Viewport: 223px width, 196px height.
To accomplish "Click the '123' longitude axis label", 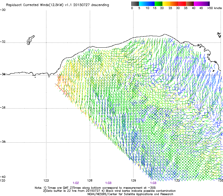I will pos(46,181).
